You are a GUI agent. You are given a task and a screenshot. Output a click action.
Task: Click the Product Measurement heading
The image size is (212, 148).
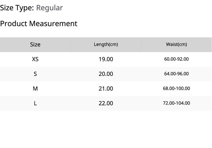pos(39,24)
